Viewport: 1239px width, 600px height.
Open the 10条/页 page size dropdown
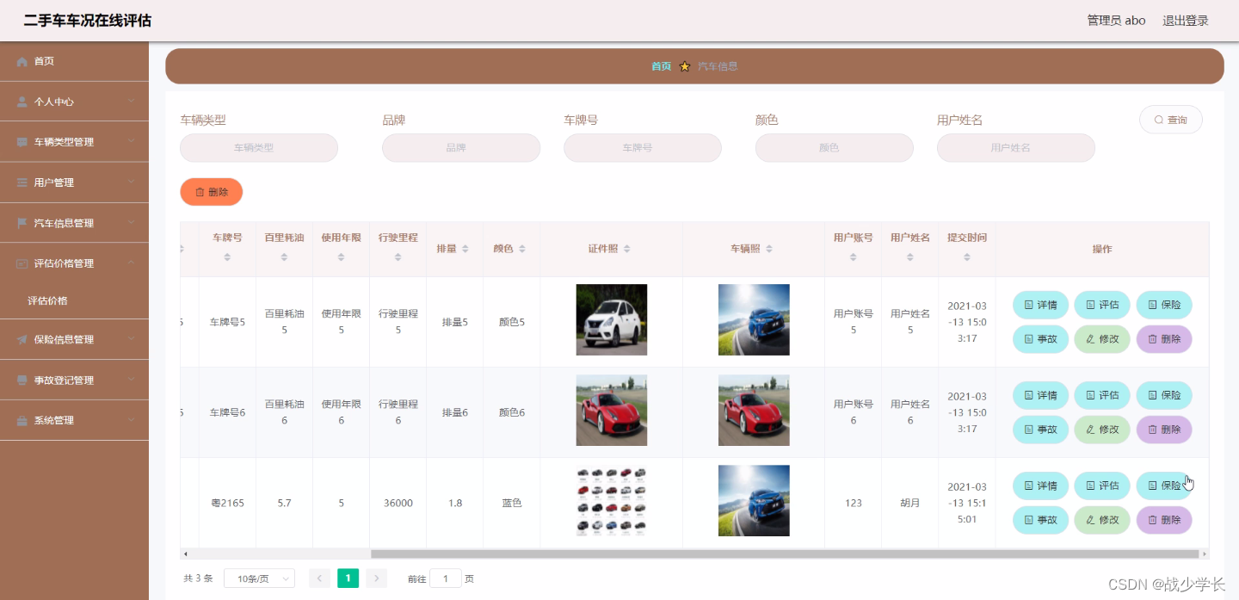(x=259, y=578)
